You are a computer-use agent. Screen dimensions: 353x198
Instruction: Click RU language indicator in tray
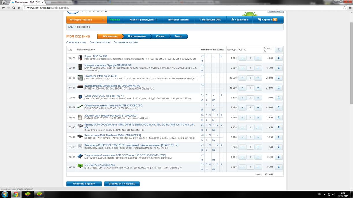point(319,194)
